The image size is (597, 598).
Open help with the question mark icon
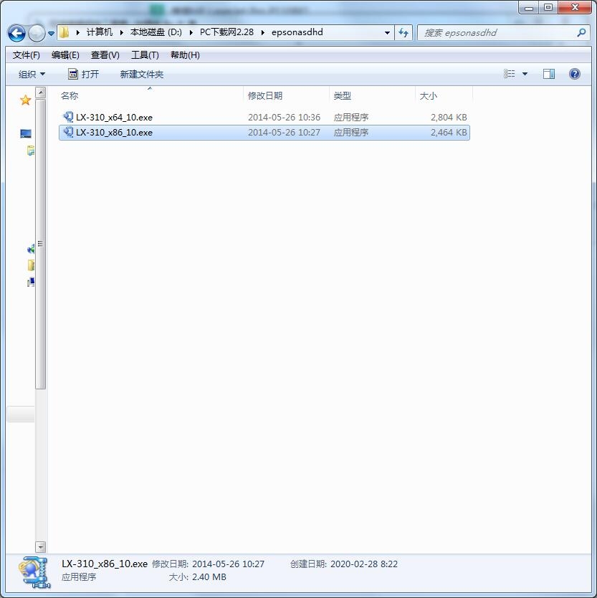[575, 74]
